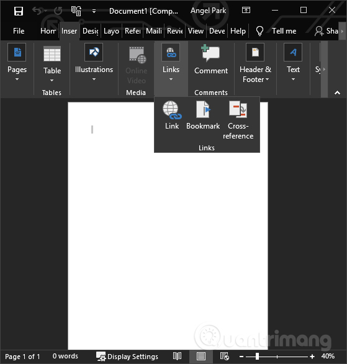Click the Illustrations shapes icon
347x364 pixels.
pos(94,52)
